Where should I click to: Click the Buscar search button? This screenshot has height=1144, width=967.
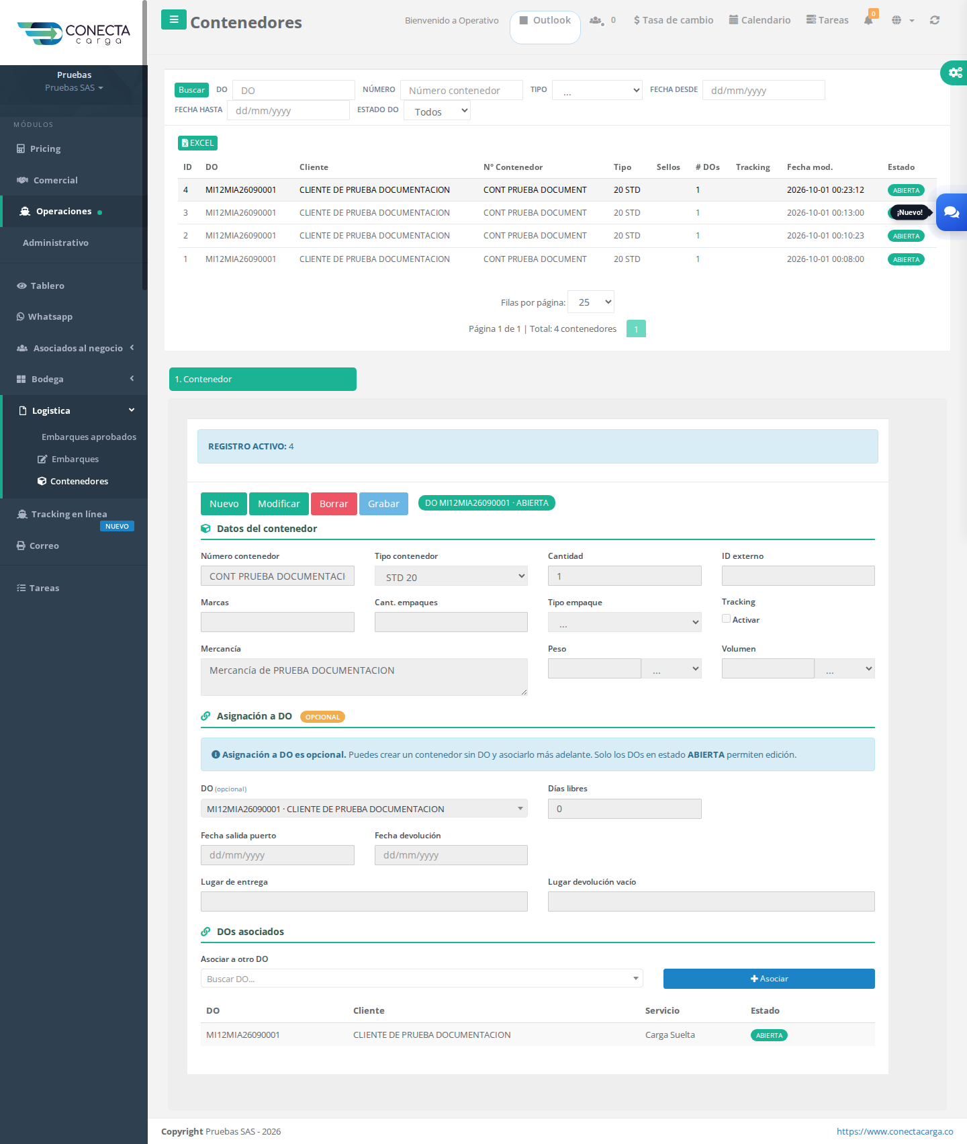click(x=191, y=90)
